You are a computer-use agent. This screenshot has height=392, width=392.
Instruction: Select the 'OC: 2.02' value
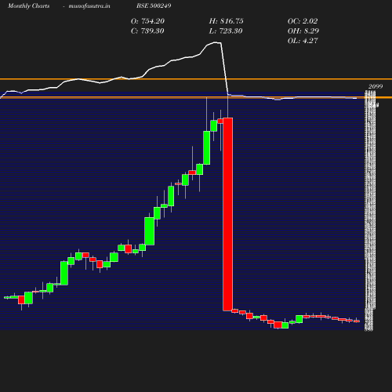(x=303, y=21)
